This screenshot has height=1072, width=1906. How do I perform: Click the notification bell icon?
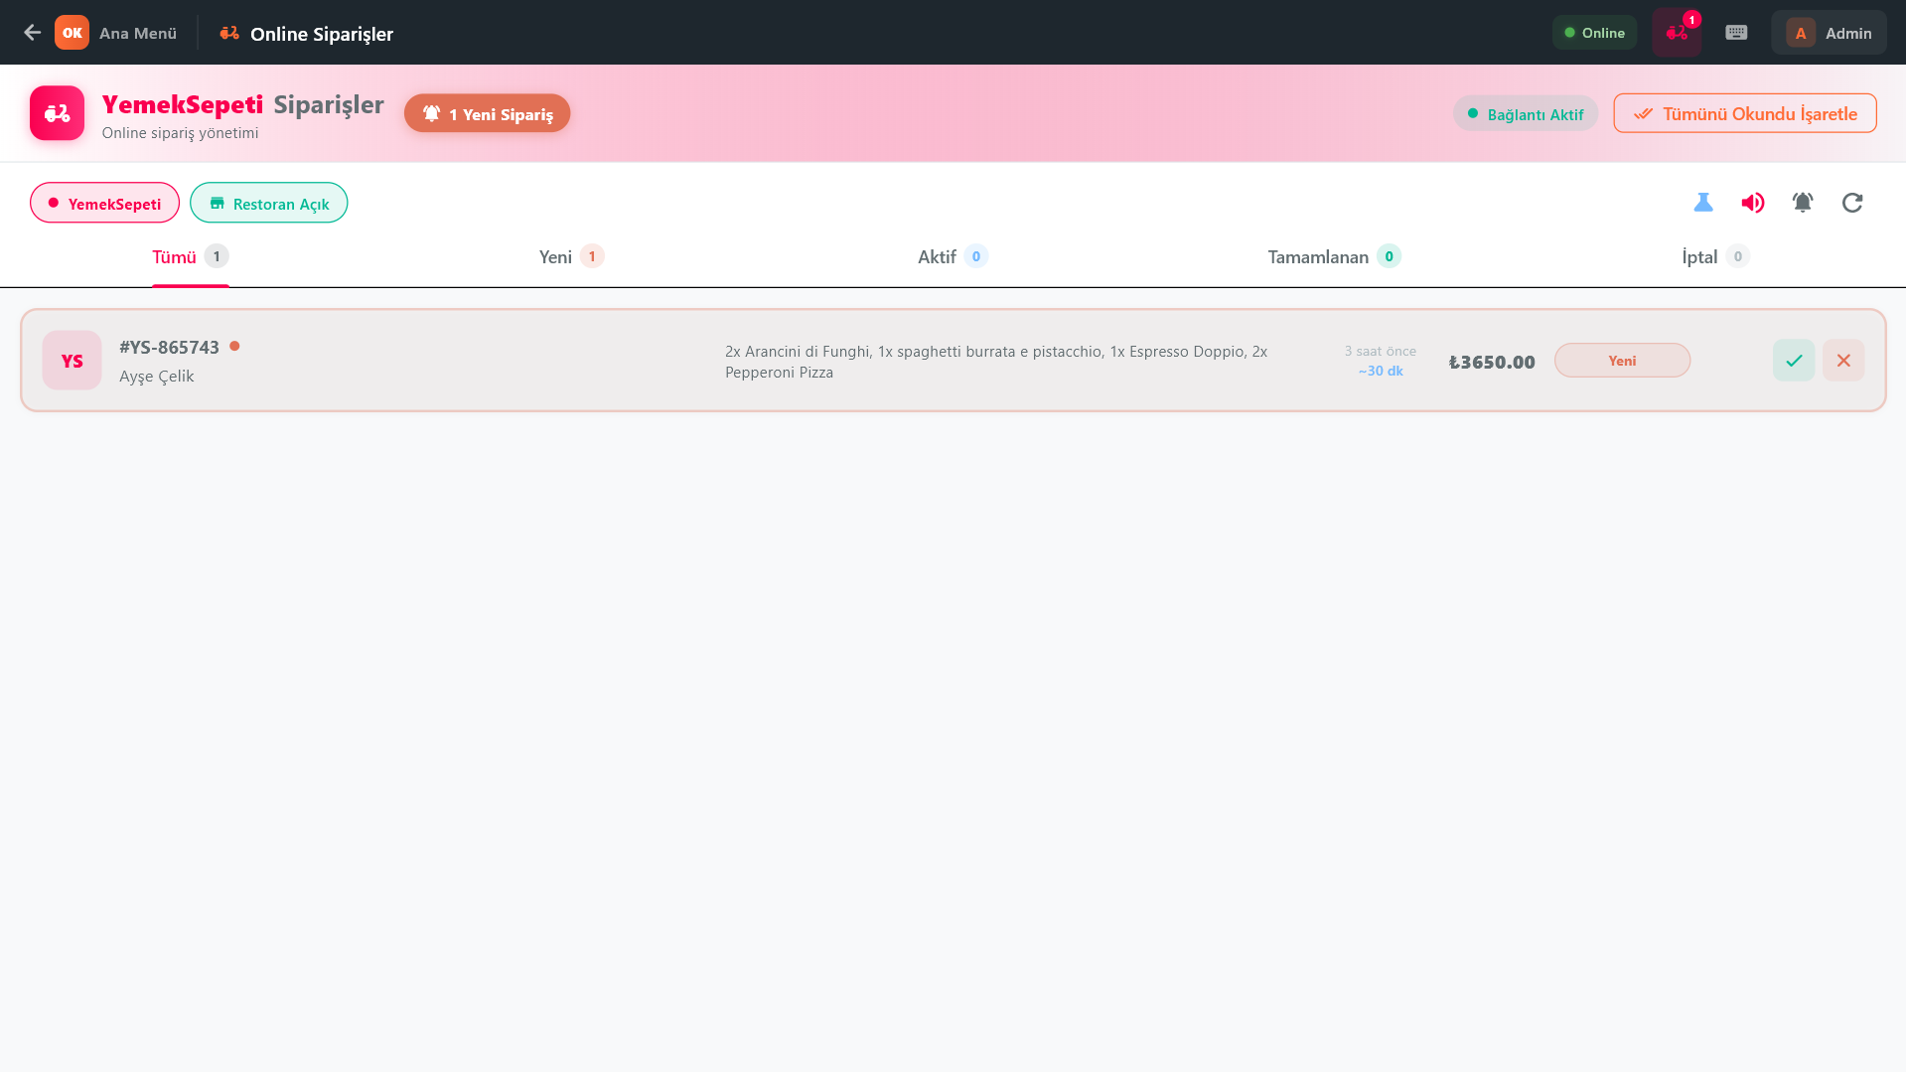click(1803, 202)
